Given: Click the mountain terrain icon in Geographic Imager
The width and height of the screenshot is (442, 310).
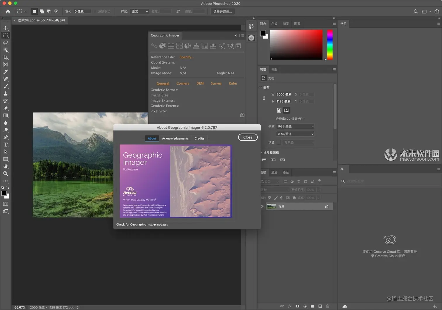Looking at the screenshot, I should click(x=196, y=46).
